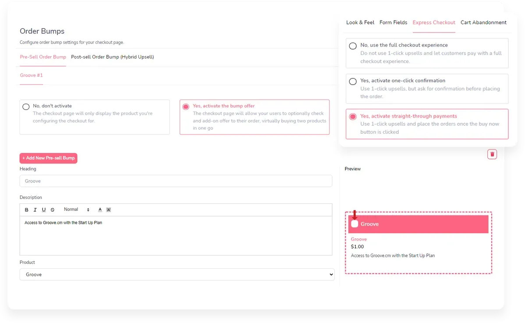Expand the Normal text size dropdown
525x323 pixels.
[x=76, y=210]
